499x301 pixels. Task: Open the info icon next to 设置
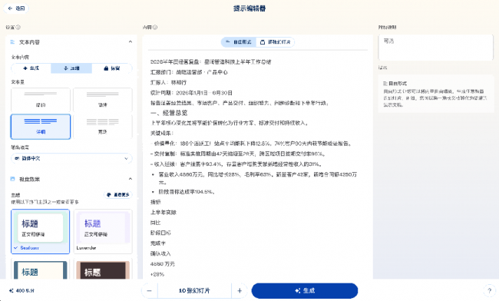tap(18, 28)
